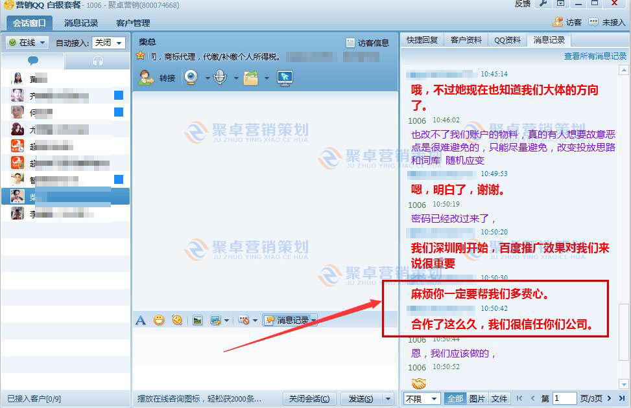631x408 pixels.
Task: Click the blue indicator on the 齐 contact row
Action: 119,95
